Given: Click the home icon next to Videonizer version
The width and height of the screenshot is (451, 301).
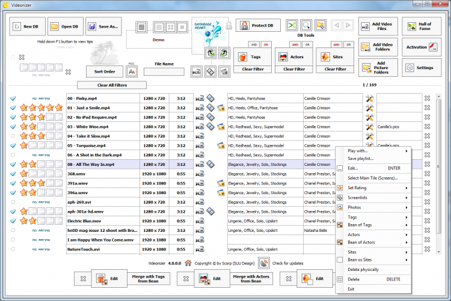Looking at the screenshot, I should click(x=188, y=263).
